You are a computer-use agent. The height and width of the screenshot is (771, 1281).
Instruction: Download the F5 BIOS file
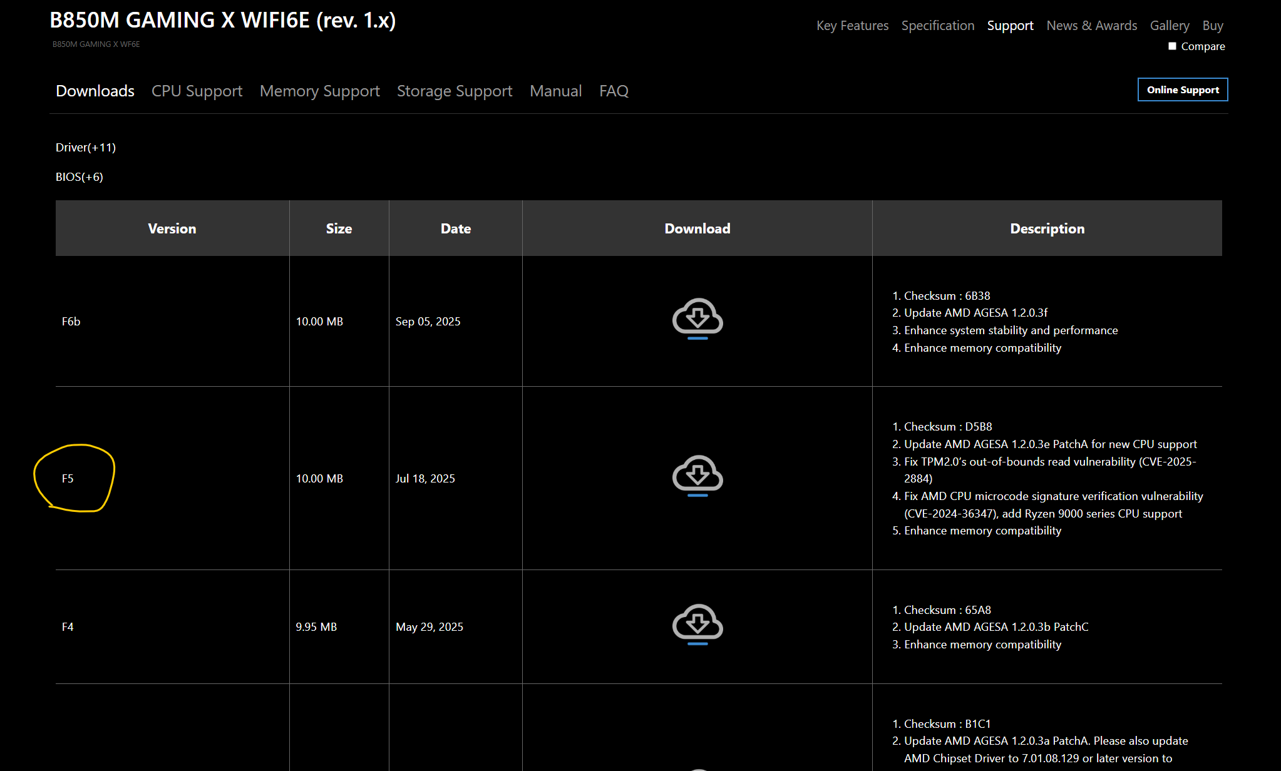point(697,476)
